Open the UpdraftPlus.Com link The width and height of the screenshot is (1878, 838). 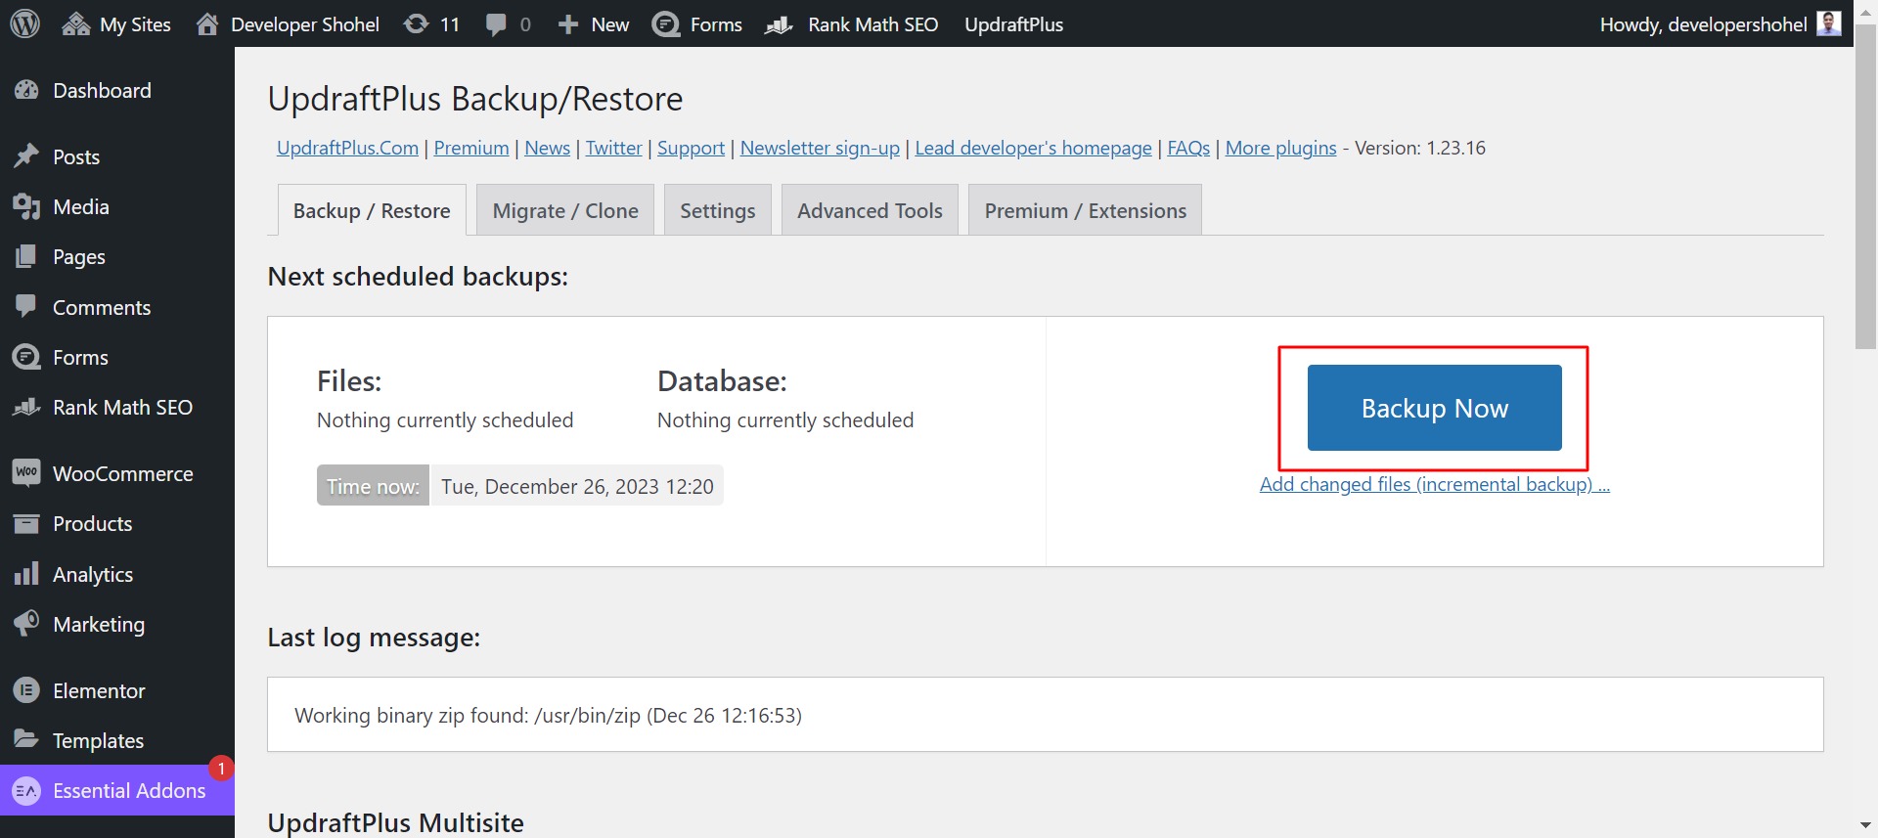(347, 148)
